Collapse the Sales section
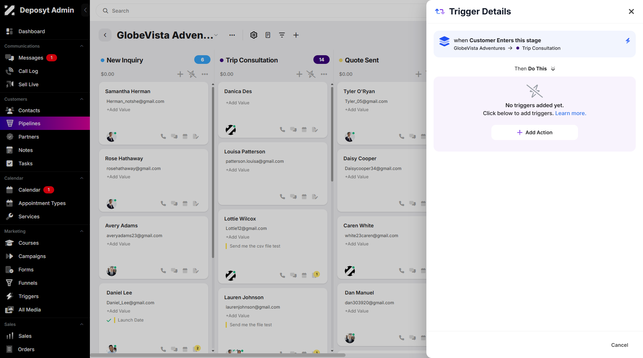The height and width of the screenshot is (358, 643). (x=82, y=324)
